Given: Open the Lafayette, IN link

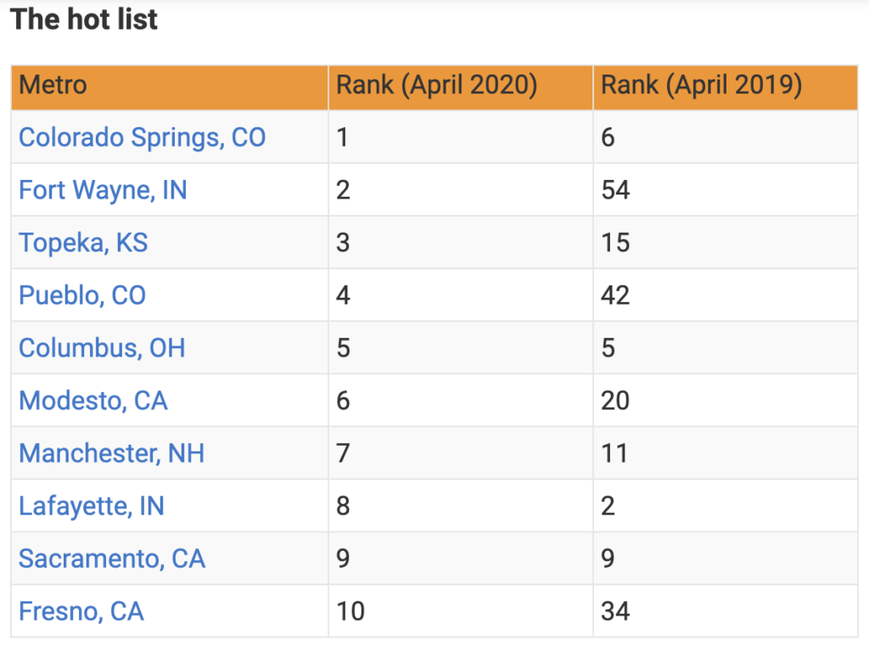Looking at the screenshot, I should pos(92,506).
